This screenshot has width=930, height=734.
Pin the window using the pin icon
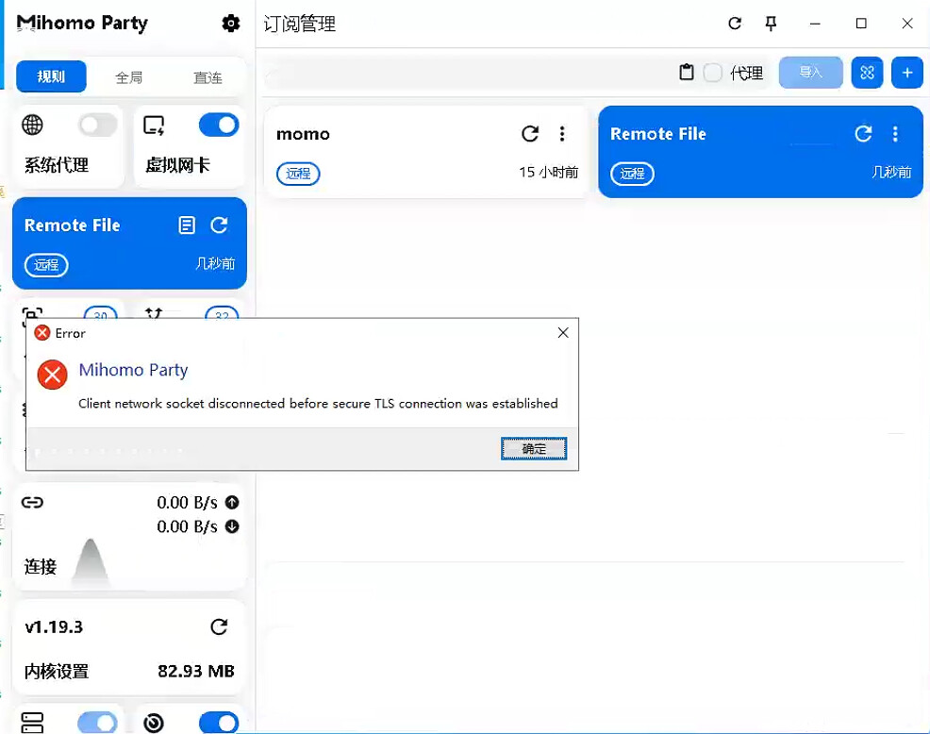pos(771,24)
